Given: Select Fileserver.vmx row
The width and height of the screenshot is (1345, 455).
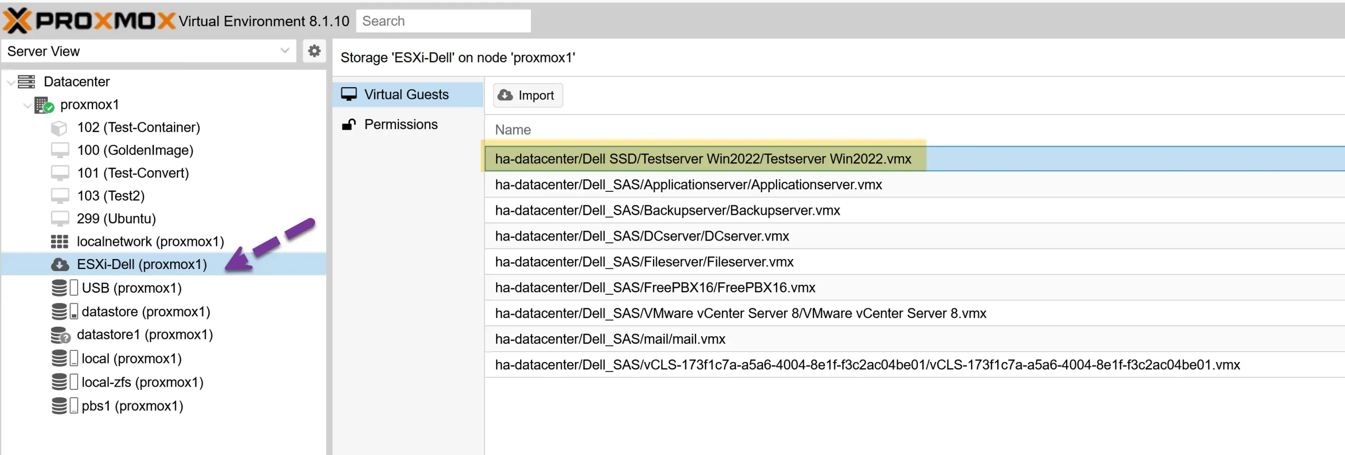Looking at the screenshot, I should point(914,262).
